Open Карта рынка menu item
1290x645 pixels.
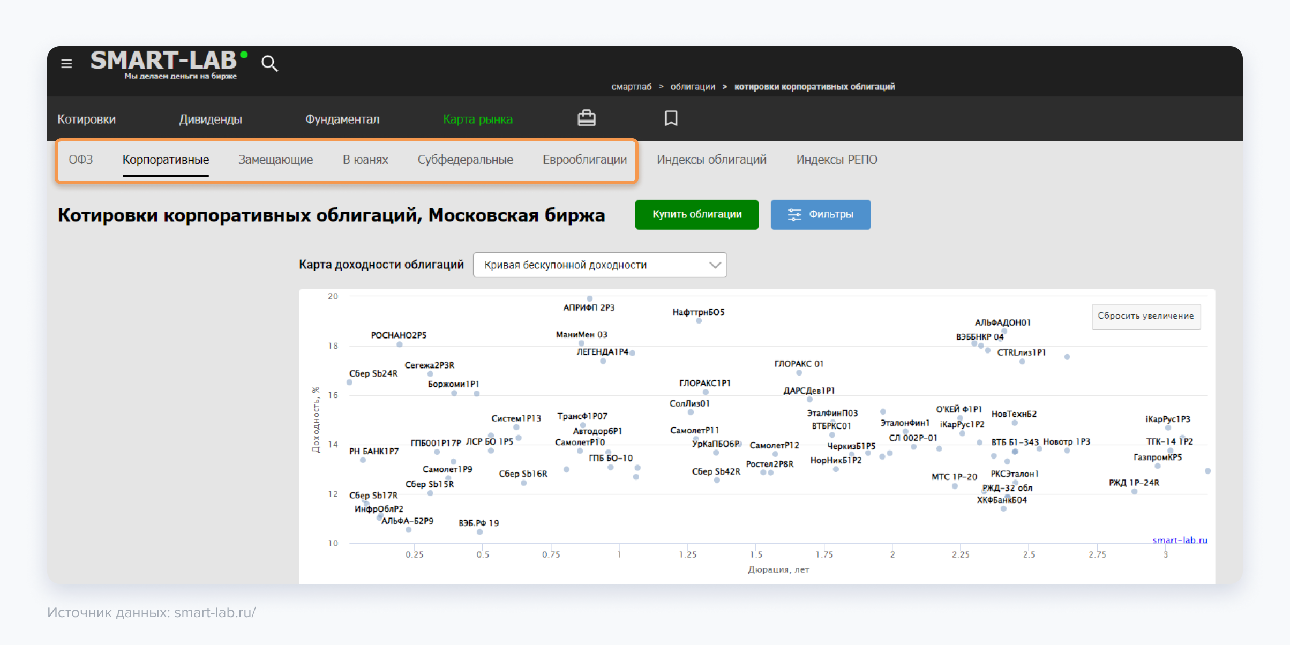pos(477,119)
